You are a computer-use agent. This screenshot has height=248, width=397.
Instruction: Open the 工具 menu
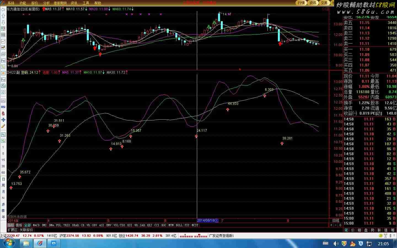click(86, 3)
